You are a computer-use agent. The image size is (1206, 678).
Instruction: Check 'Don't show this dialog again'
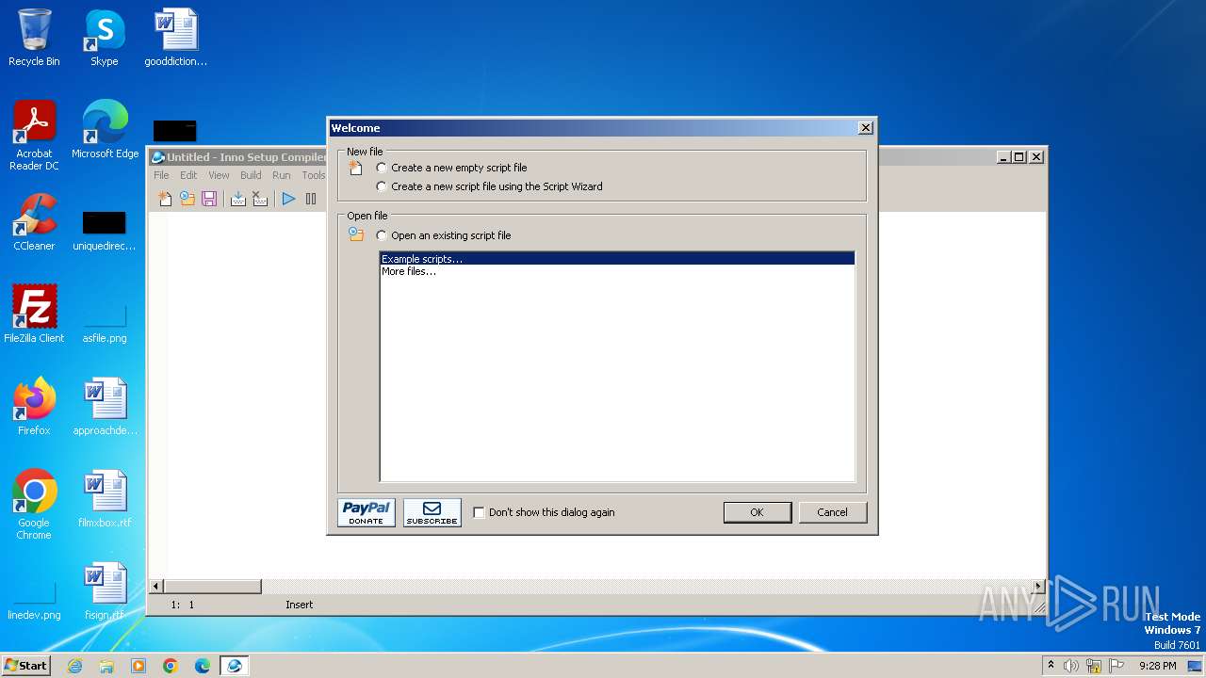click(x=544, y=512)
